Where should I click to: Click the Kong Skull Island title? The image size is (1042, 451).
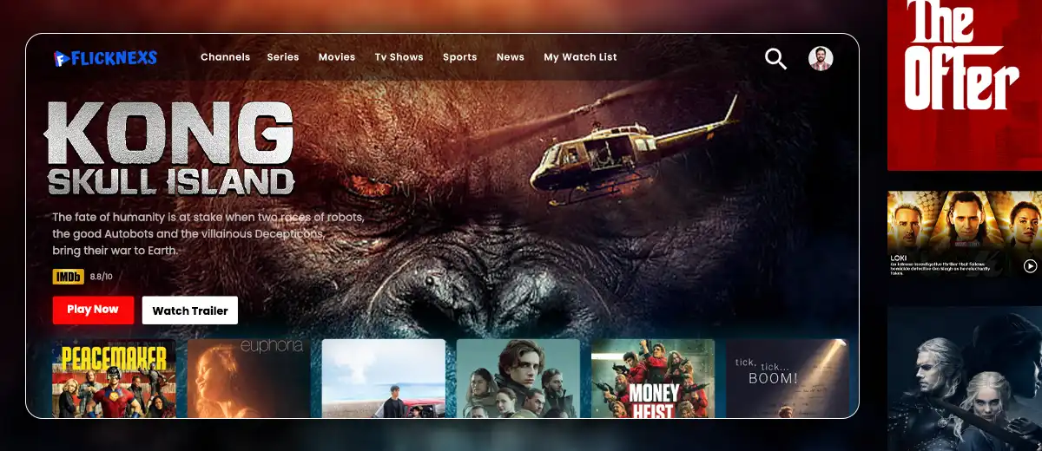tap(170, 148)
